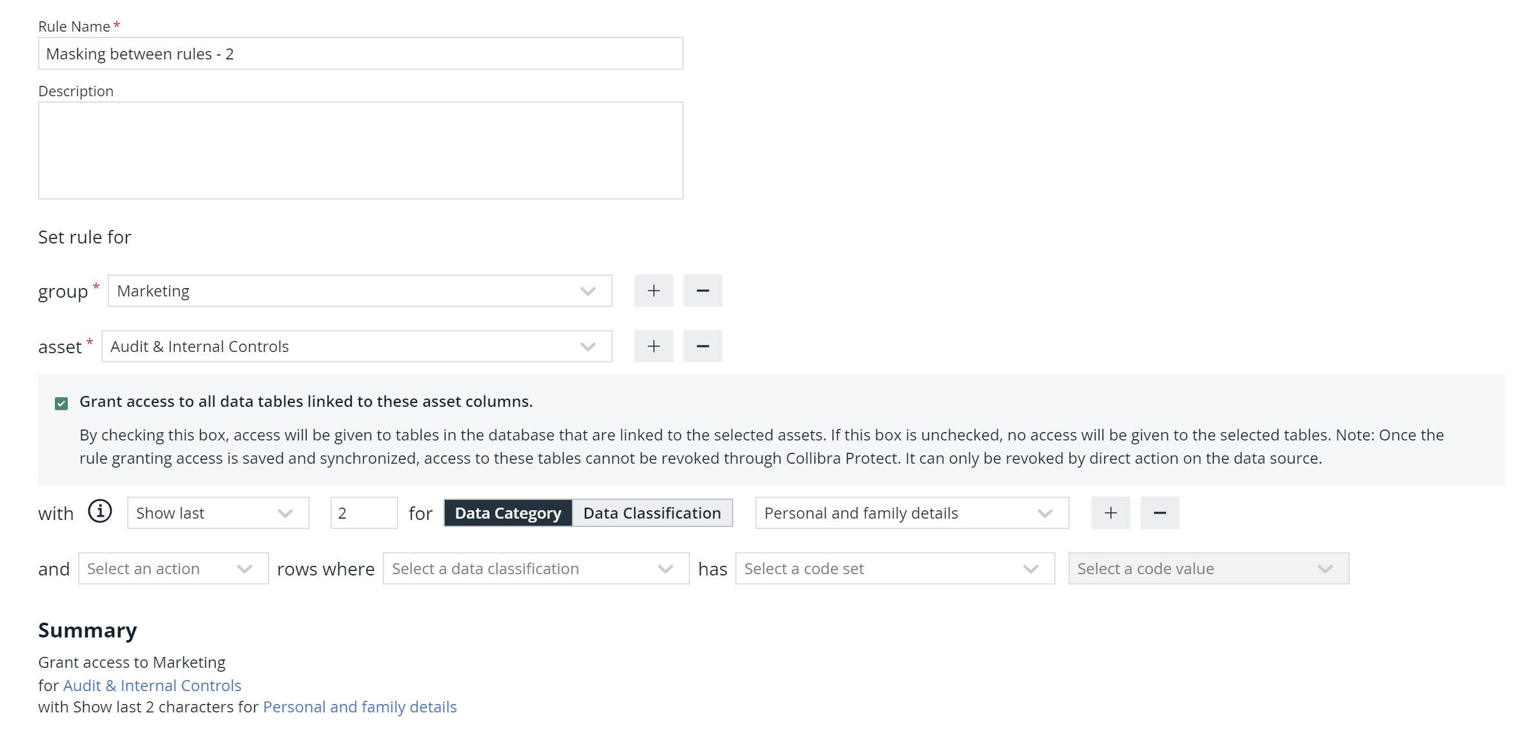Viewport: 1537px width, 735px height.
Task: Add another asset with the plus icon
Action: 653,346
